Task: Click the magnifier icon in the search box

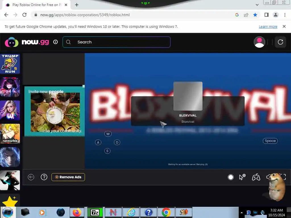Action: [x=68, y=42]
